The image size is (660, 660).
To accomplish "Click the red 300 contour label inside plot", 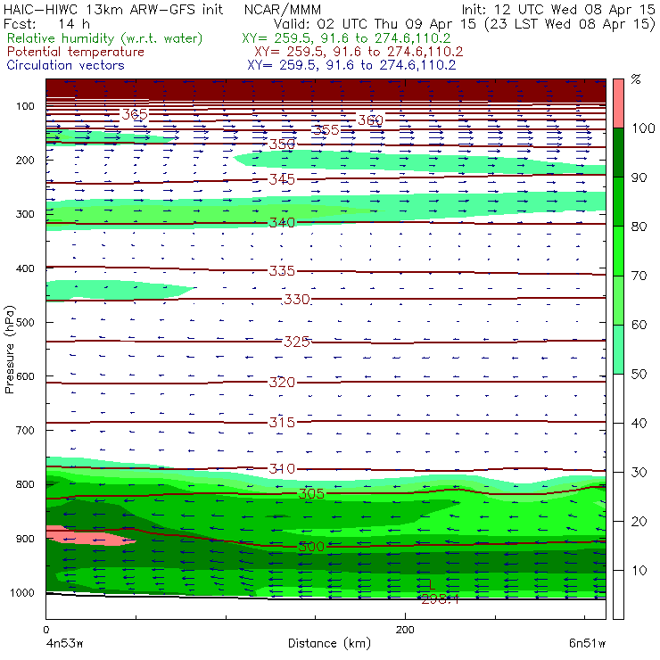I will 311,547.
